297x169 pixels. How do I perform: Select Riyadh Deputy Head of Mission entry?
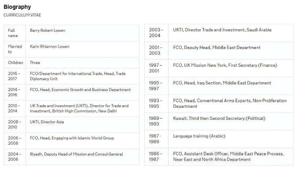click(x=76, y=154)
